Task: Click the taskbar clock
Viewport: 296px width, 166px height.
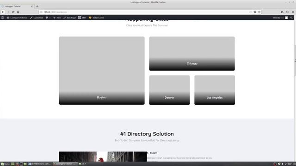Action: coord(290,164)
